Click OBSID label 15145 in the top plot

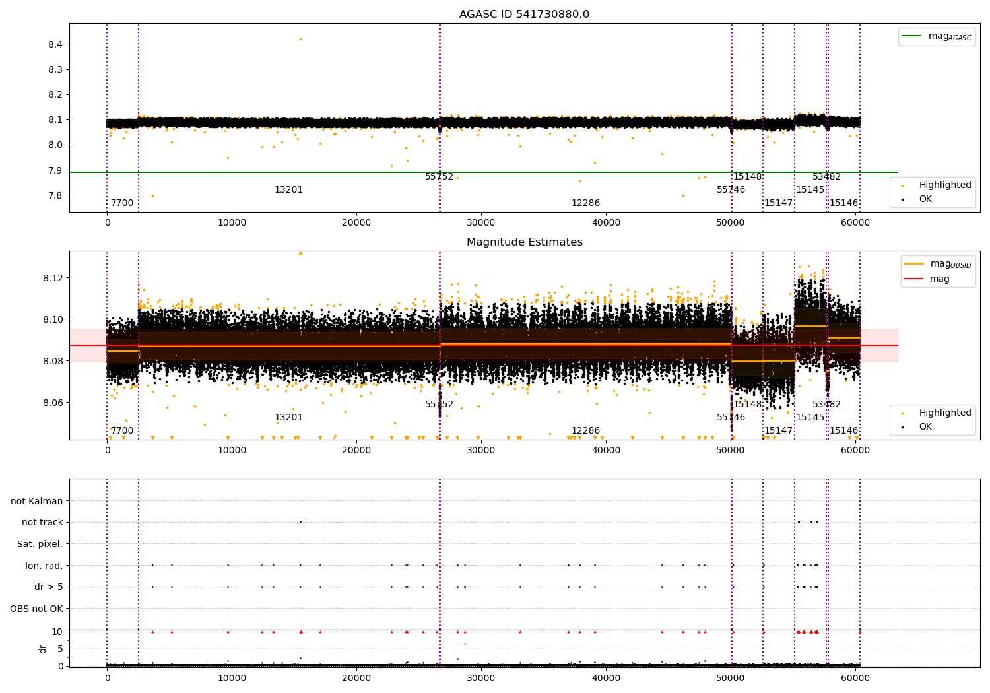point(810,190)
